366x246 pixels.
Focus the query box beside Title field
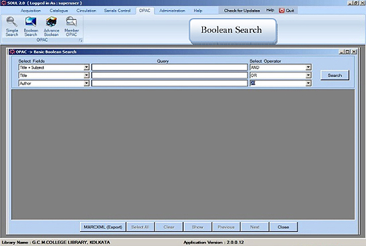click(170, 76)
